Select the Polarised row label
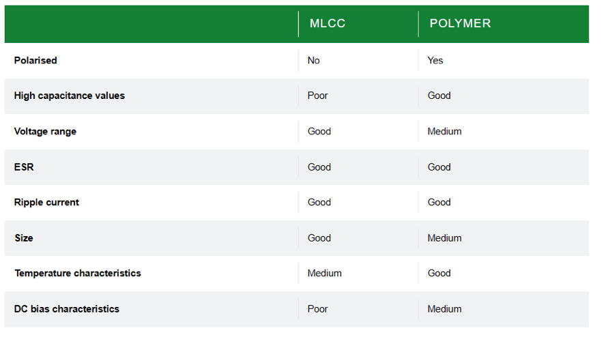The image size is (602, 337). [35, 60]
